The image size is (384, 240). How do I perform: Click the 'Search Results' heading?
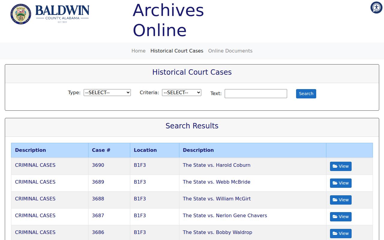click(192, 126)
